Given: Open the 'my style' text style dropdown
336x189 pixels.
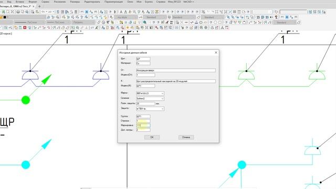Looking at the screenshot, I should [x=126, y=17].
